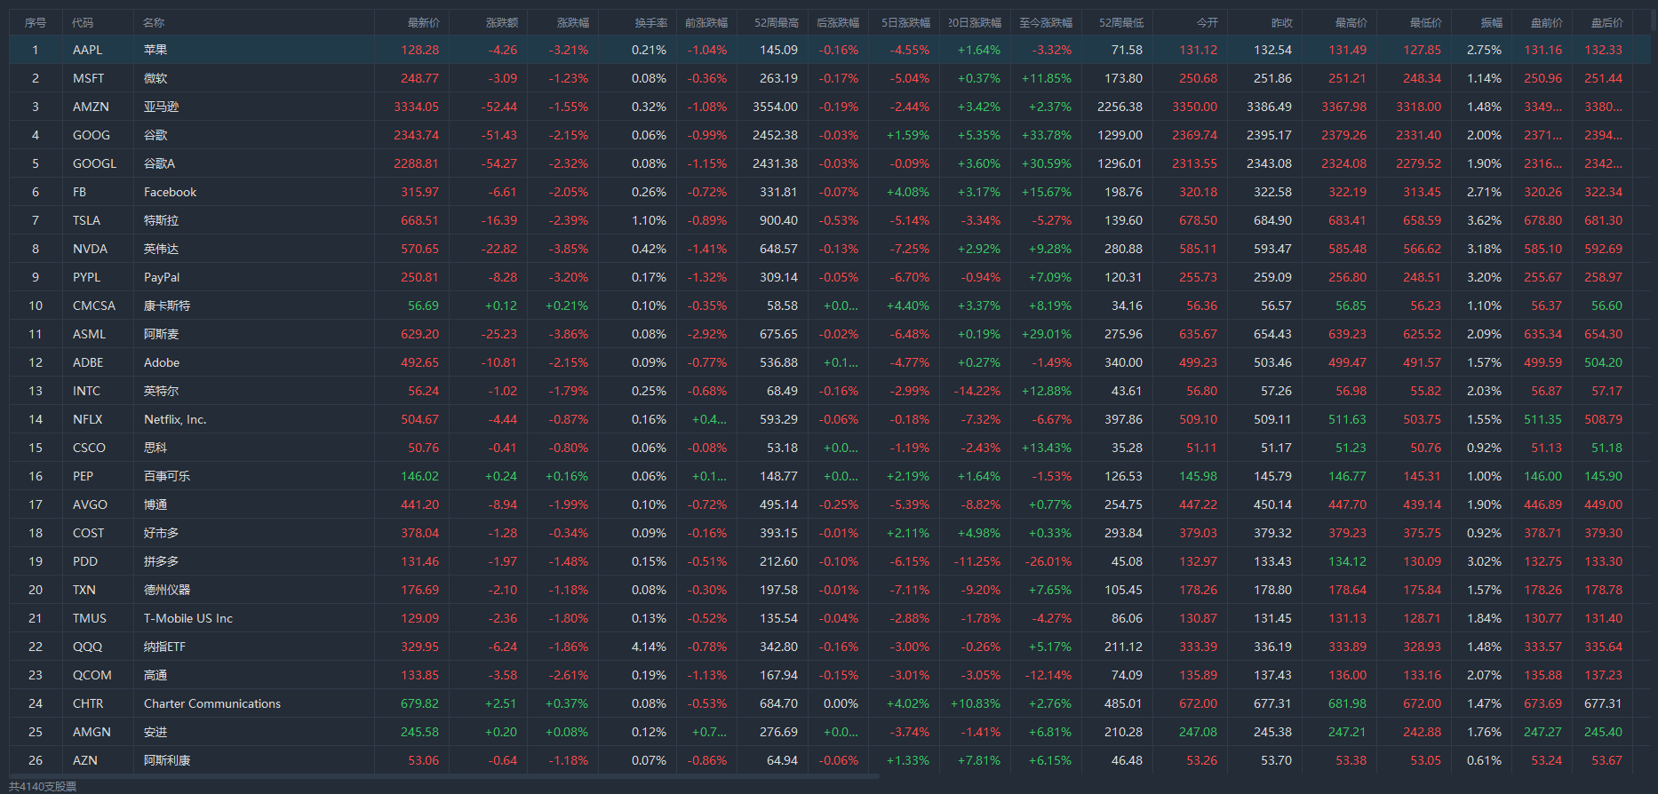Click AMZN latest price 3334.05
1658x794 pixels.
[416, 107]
